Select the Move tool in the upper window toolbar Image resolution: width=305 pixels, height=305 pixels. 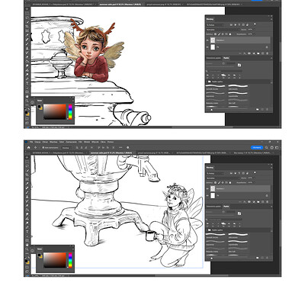click(27, 9)
